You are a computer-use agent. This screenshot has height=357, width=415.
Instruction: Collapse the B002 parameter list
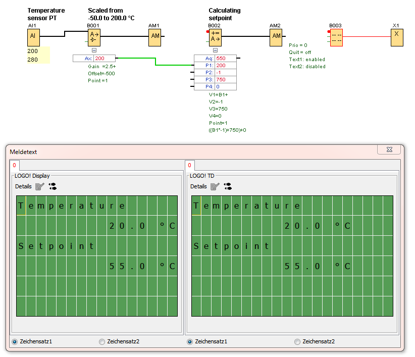point(215,50)
